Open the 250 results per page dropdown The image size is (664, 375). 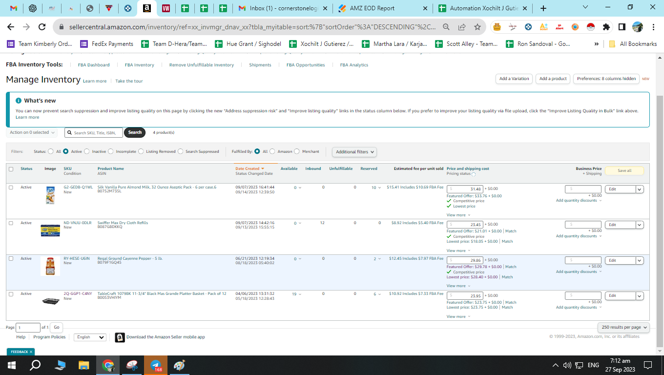tap(624, 327)
